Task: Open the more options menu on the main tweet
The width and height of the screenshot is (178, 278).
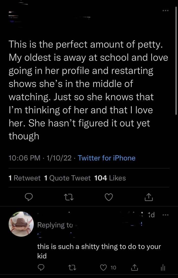Action: pos(166,10)
